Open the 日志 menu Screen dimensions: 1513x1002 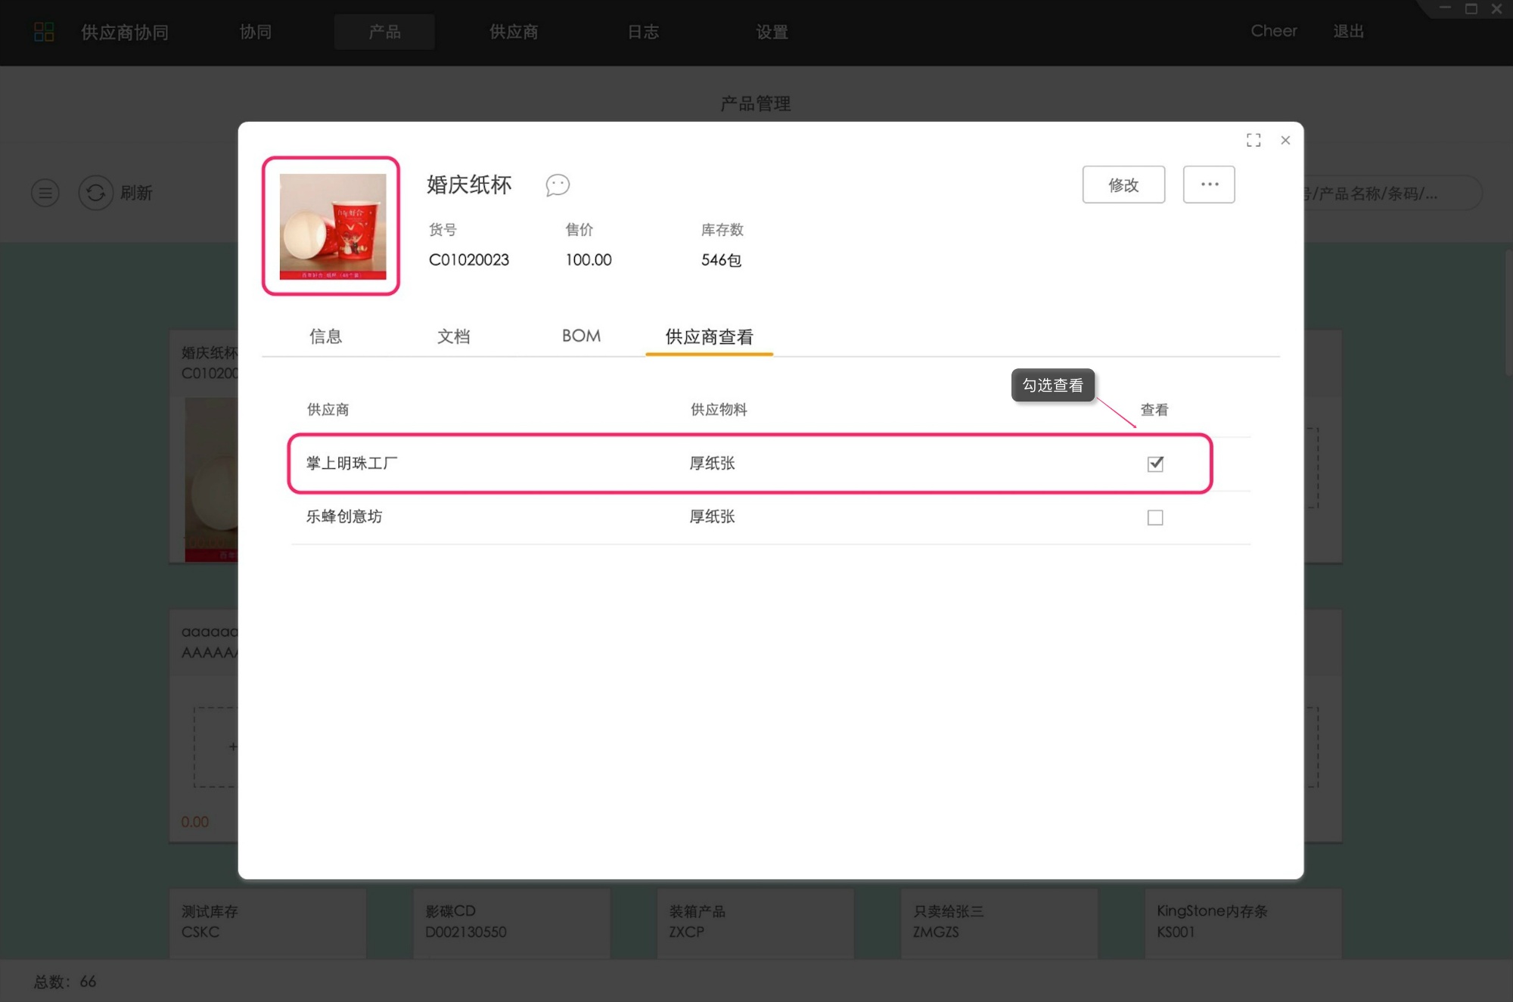[643, 32]
